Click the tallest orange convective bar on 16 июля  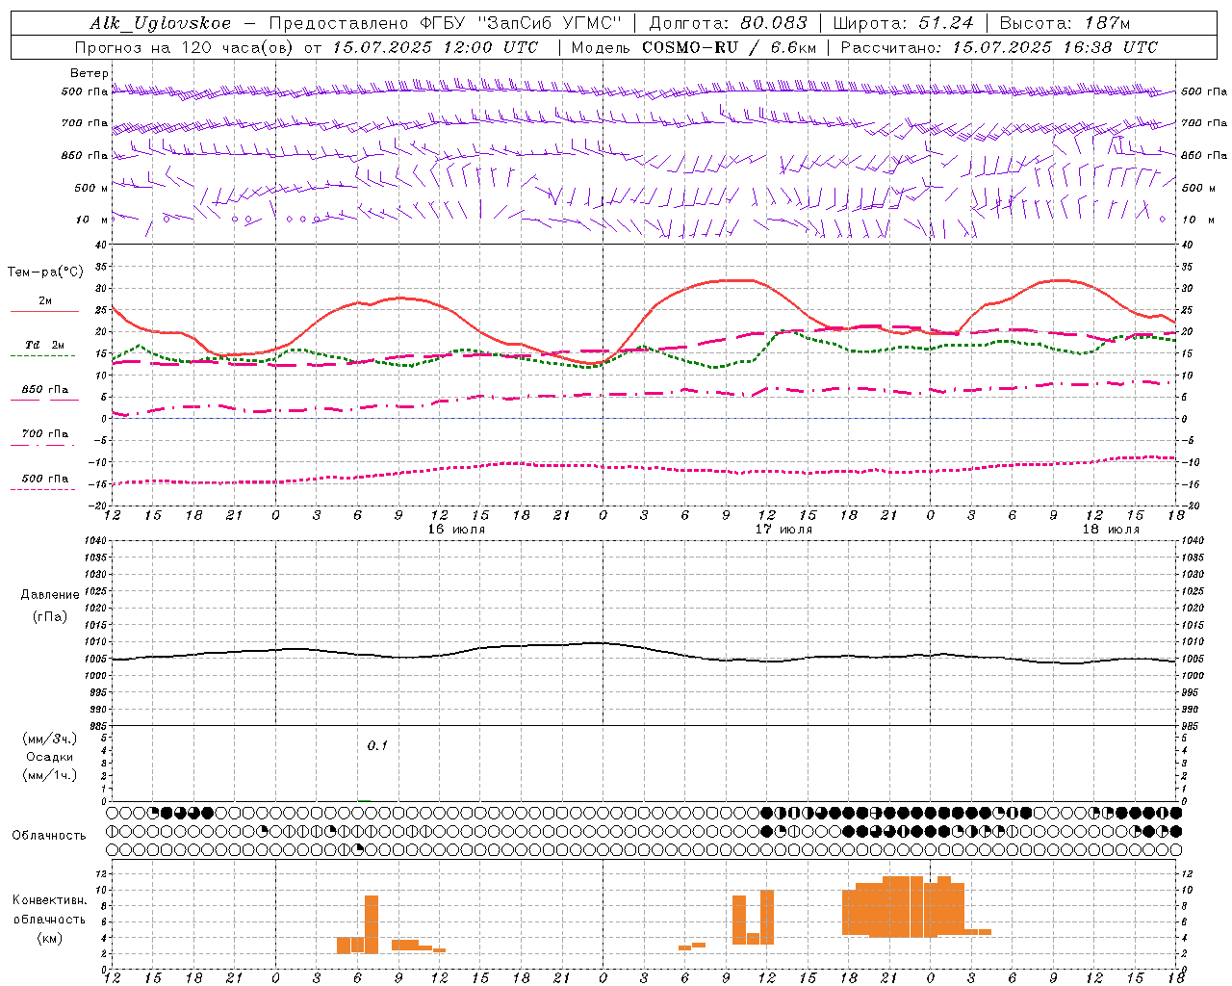click(372, 924)
